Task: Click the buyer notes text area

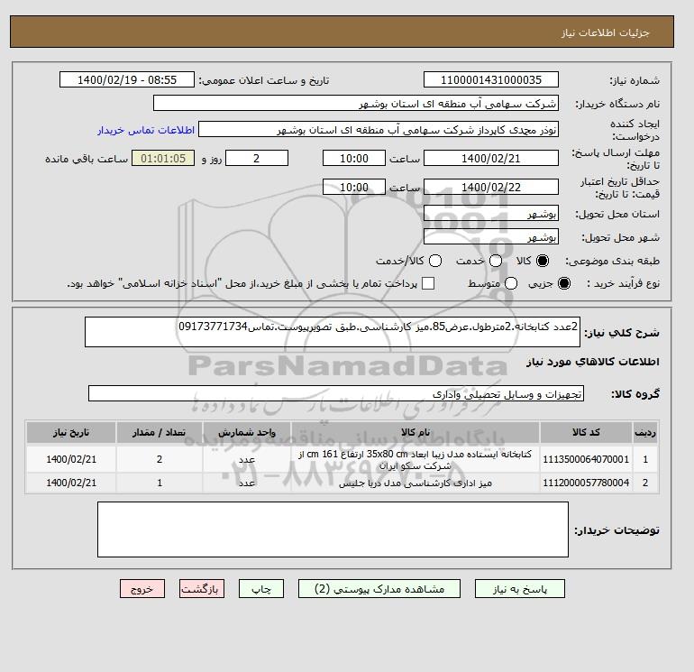Action: 333,529
